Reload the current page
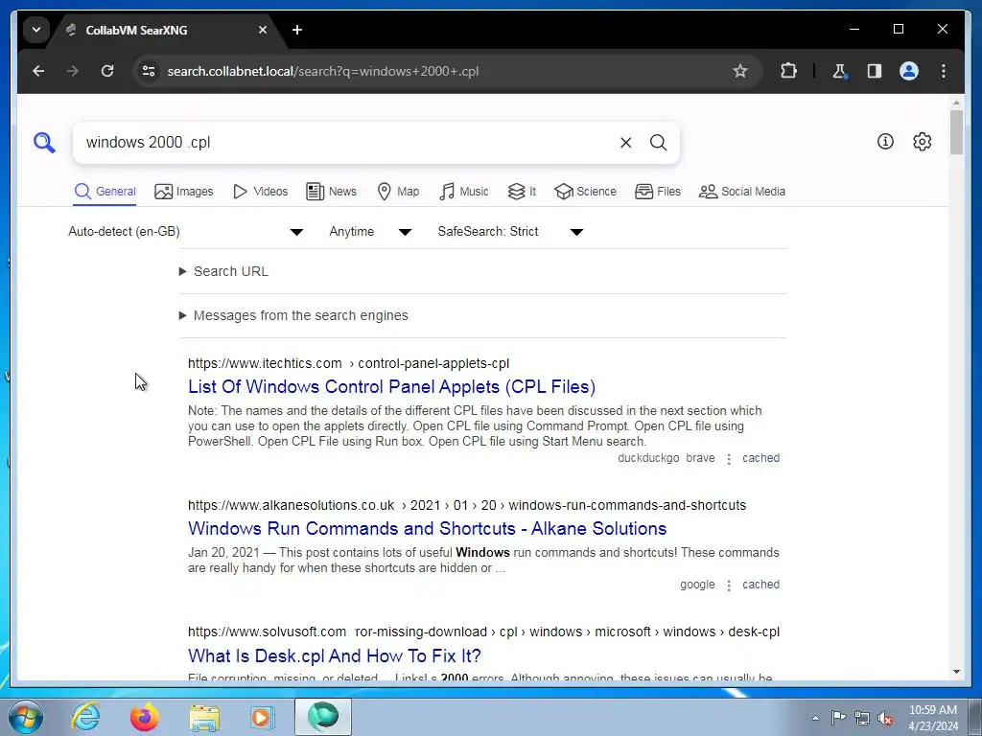The width and height of the screenshot is (982, 736). point(107,71)
